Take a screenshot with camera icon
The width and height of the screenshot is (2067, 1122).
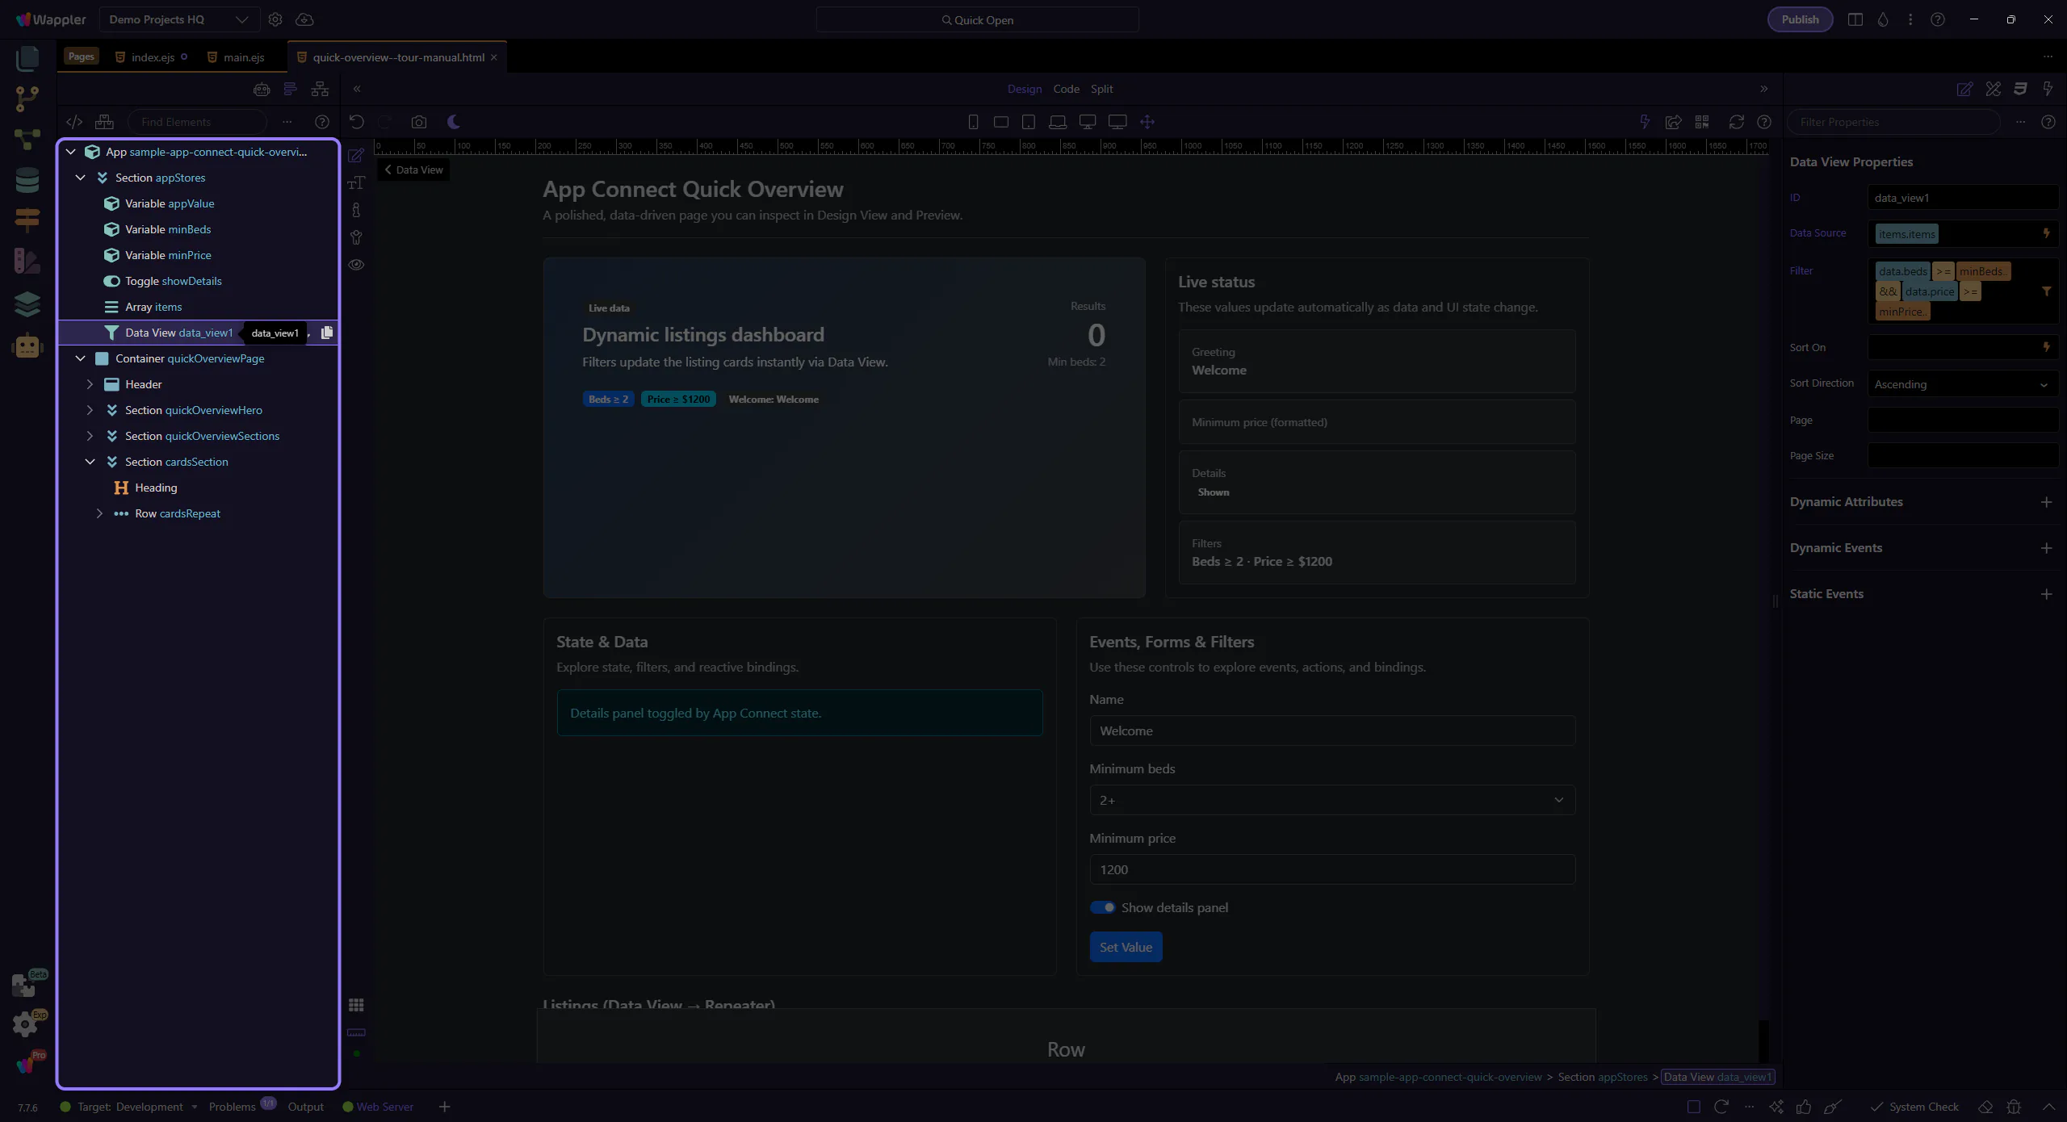[x=418, y=122]
